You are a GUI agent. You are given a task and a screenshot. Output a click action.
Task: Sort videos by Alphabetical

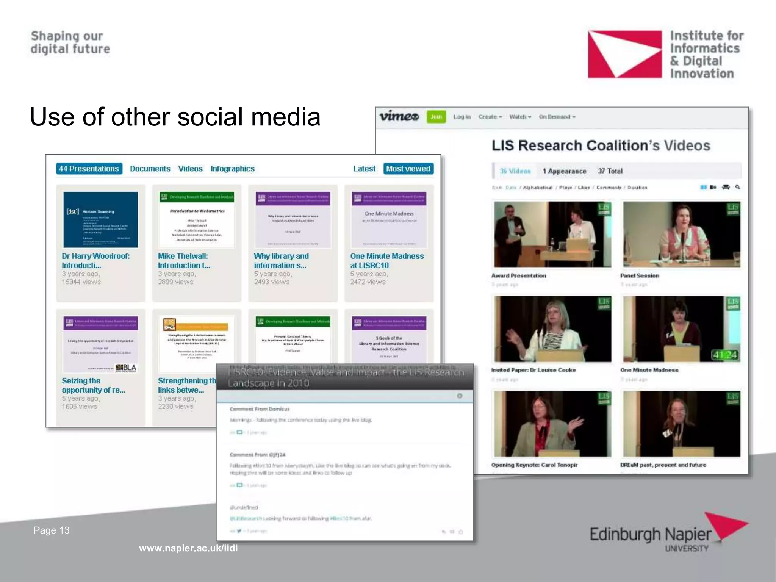pyautogui.click(x=537, y=188)
